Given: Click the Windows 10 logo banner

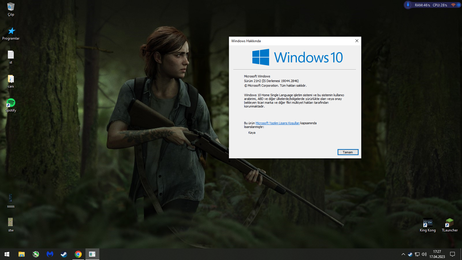Looking at the screenshot, I should tap(297, 57).
